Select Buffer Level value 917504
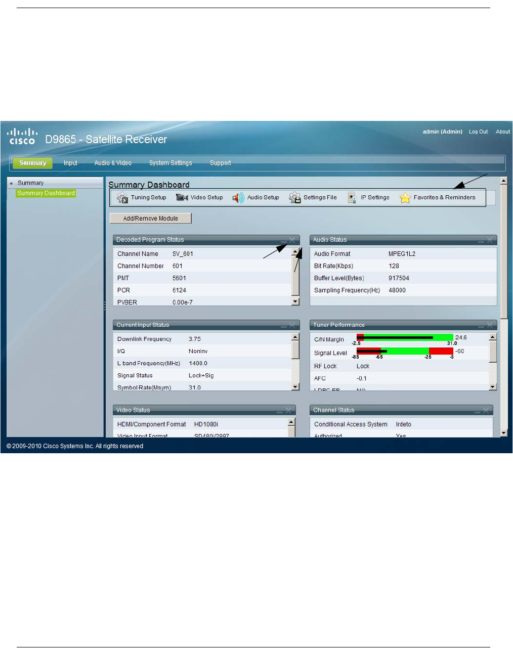Viewport: 513px width, 650px height. tap(399, 278)
